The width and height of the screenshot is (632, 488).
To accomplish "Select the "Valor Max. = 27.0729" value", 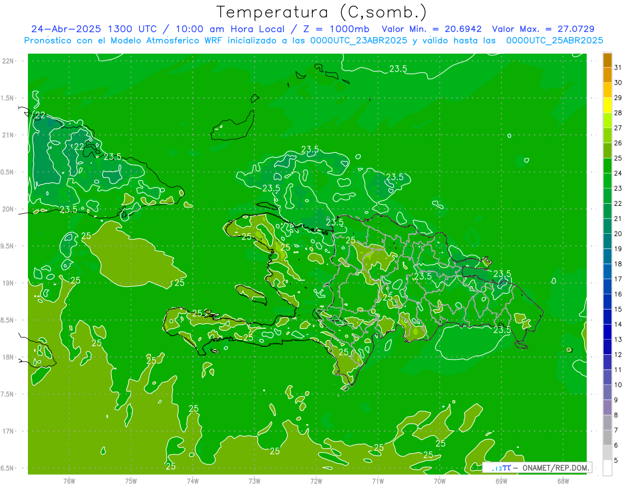I will pos(543,29).
